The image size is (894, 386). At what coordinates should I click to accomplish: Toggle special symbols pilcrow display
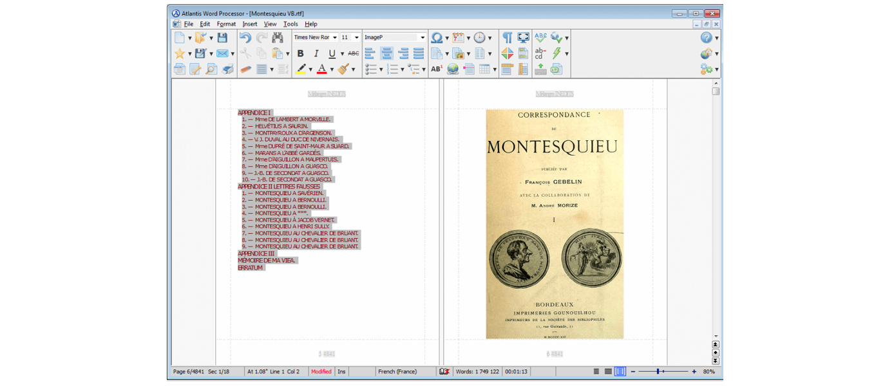[x=508, y=38]
